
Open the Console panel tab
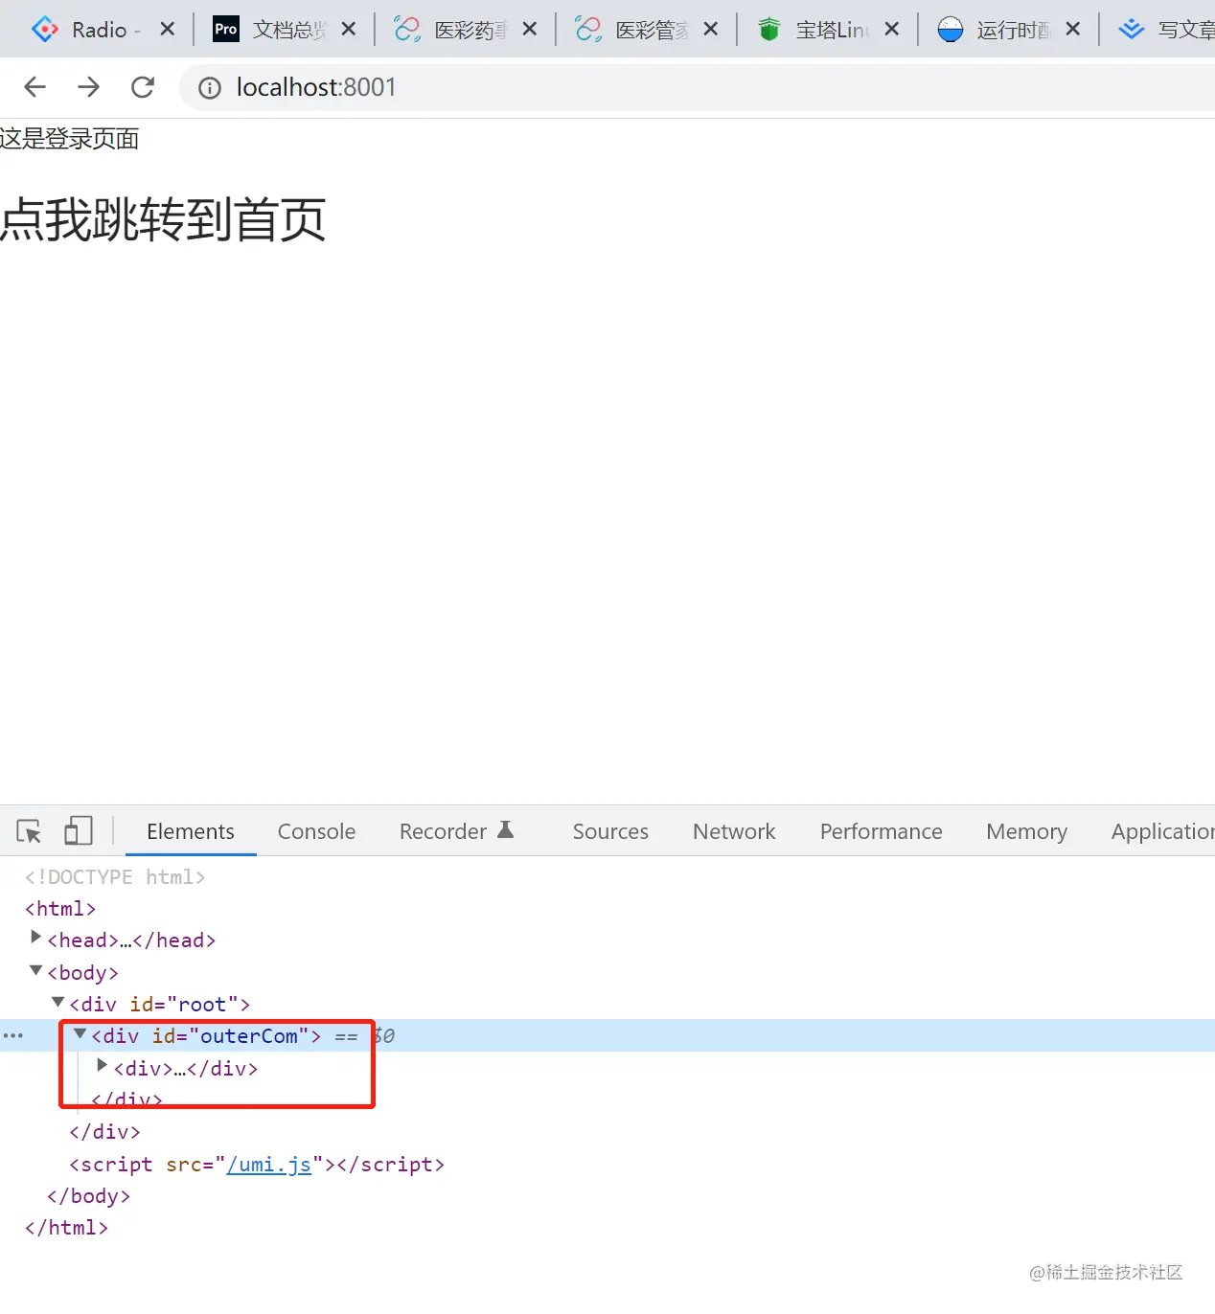[316, 831]
